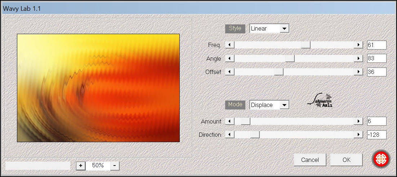The height and width of the screenshot is (177, 397).
Task: Click the Amount value field showing 6
Action: (x=376, y=121)
